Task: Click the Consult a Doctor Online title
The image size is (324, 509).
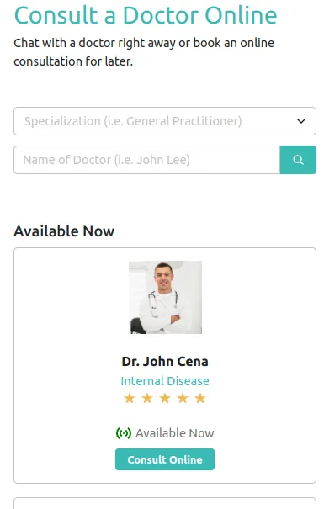Action: 146,15
